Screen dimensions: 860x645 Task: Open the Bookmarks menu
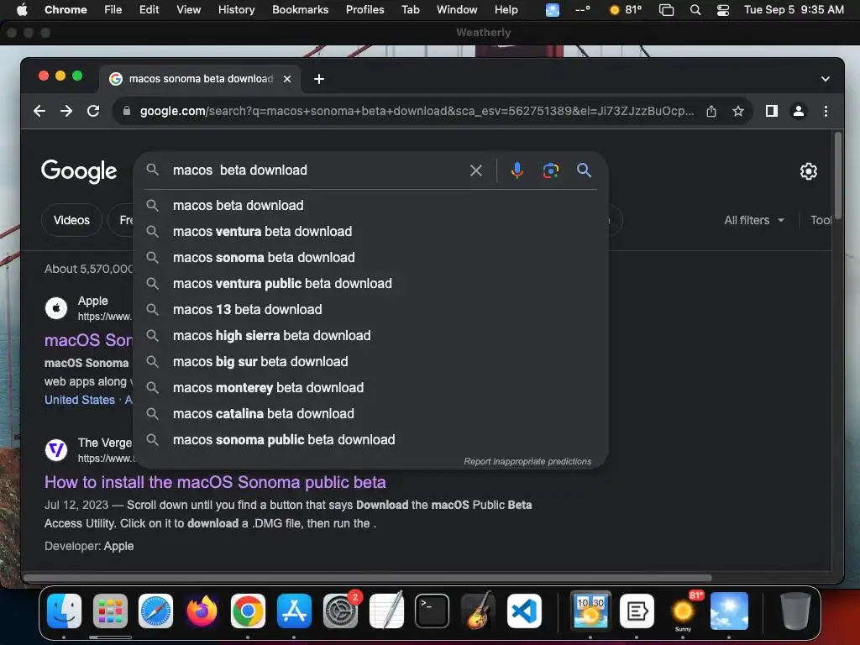300,10
